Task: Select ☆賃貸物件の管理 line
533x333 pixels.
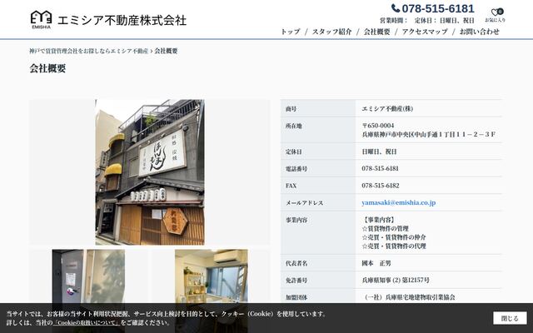Action: point(385,228)
